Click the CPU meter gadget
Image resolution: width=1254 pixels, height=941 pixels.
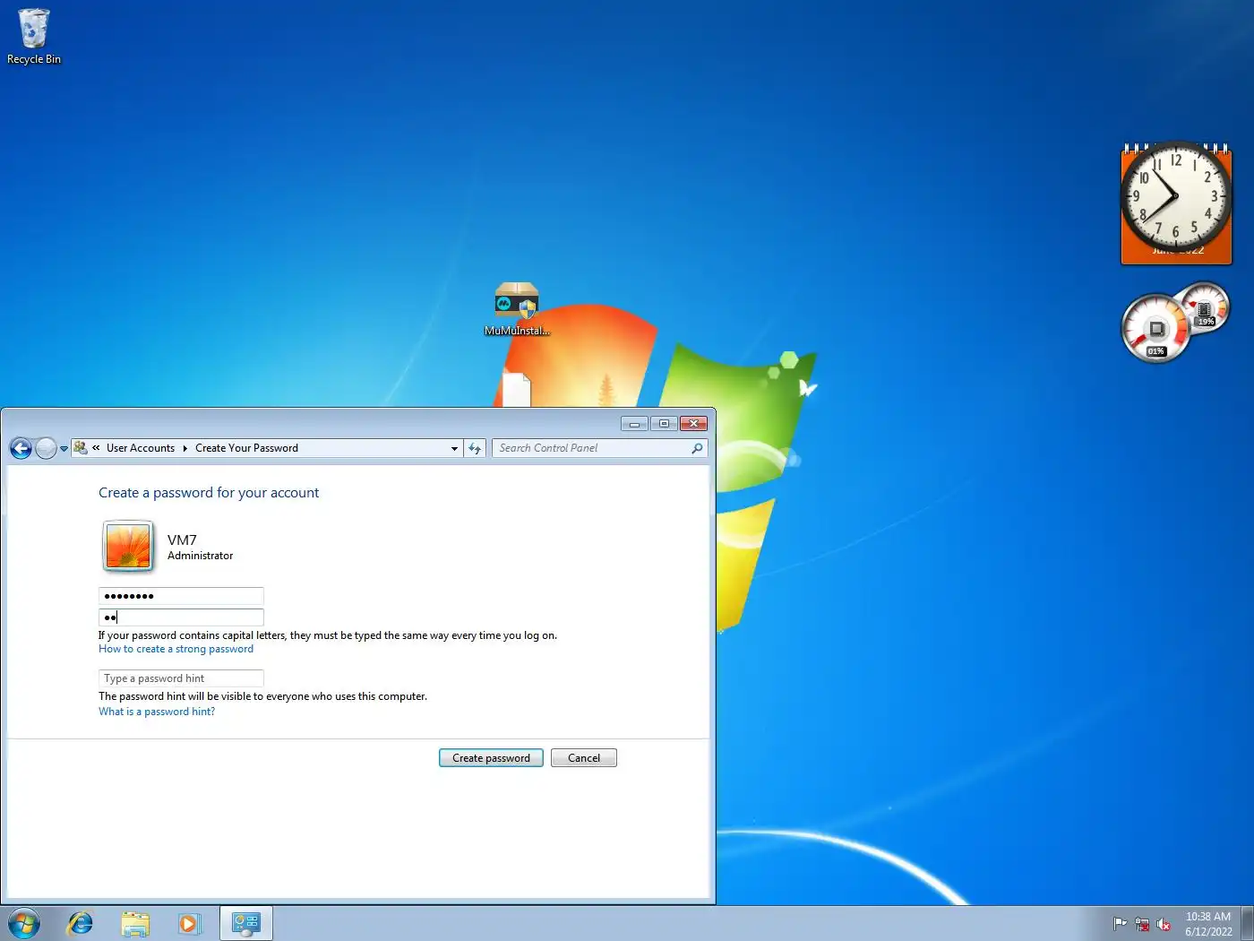click(1155, 328)
